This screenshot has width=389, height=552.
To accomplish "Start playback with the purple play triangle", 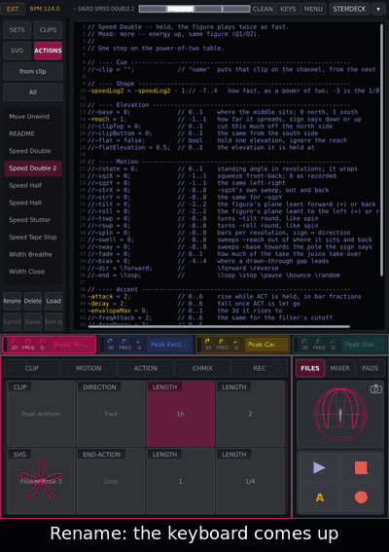I will tap(319, 467).
